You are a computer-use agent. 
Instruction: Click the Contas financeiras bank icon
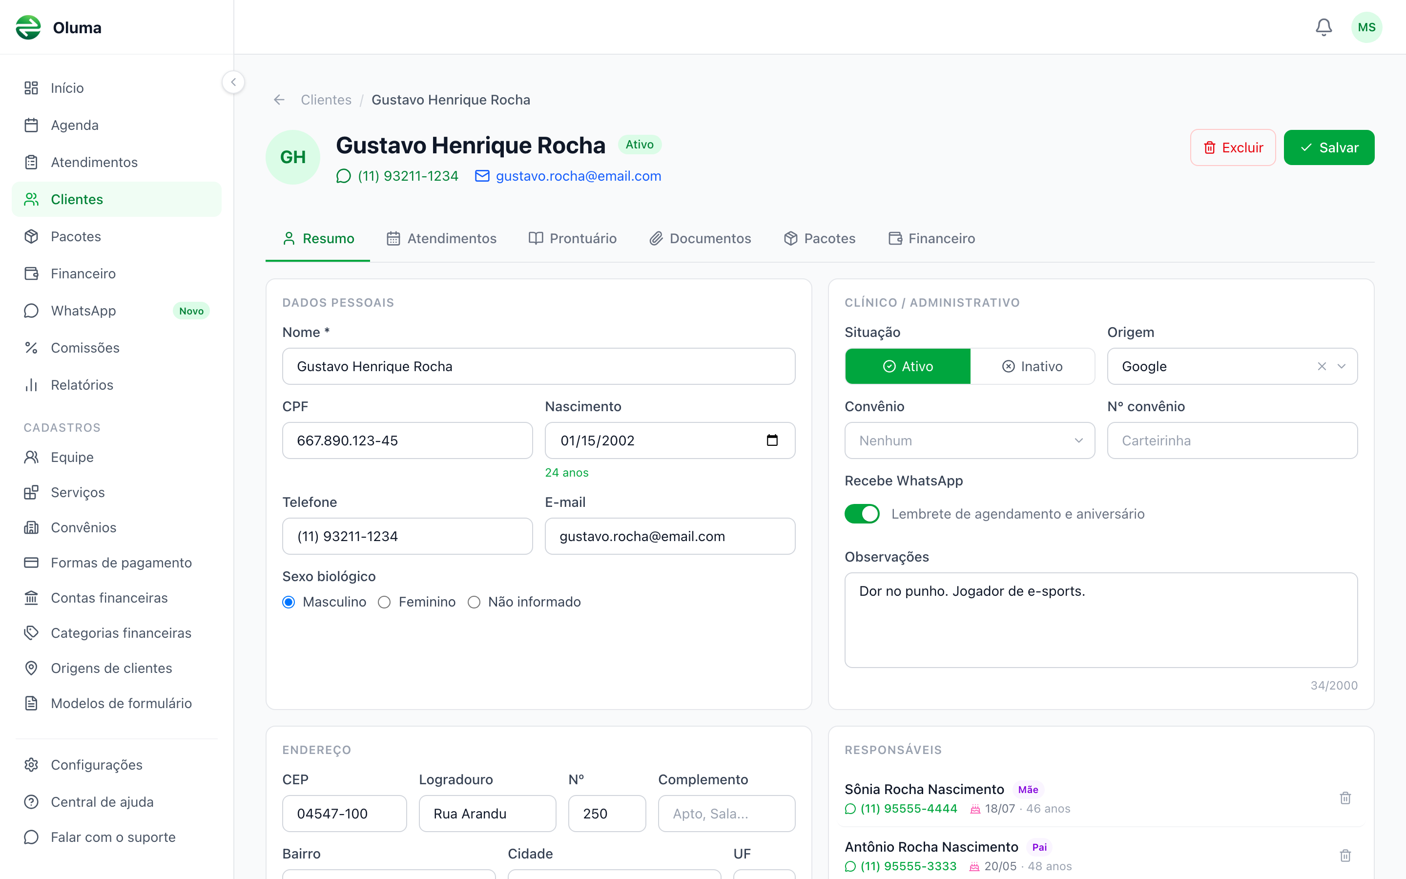point(31,598)
